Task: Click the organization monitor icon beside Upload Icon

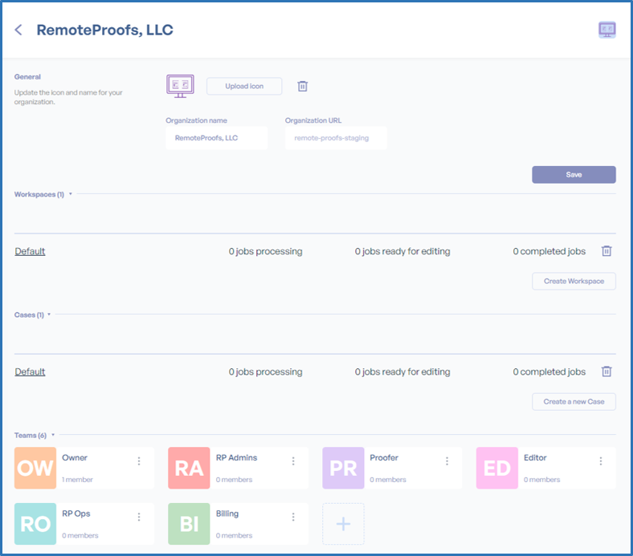Action: pos(180,86)
